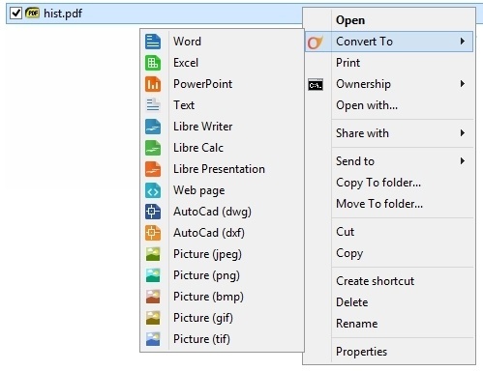Select Libre Writer label in submenu
Viewport: 483px width, 371px height.
click(x=202, y=127)
